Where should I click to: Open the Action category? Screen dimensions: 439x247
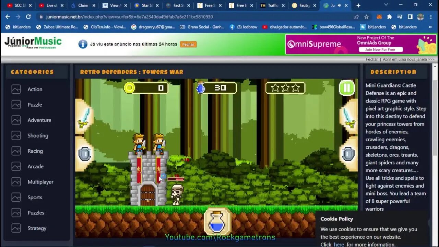tap(35, 89)
